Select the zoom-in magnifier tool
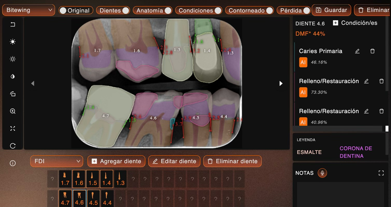Image resolution: width=391 pixels, height=207 pixels. pyautogui.click(x=13, y=111)
